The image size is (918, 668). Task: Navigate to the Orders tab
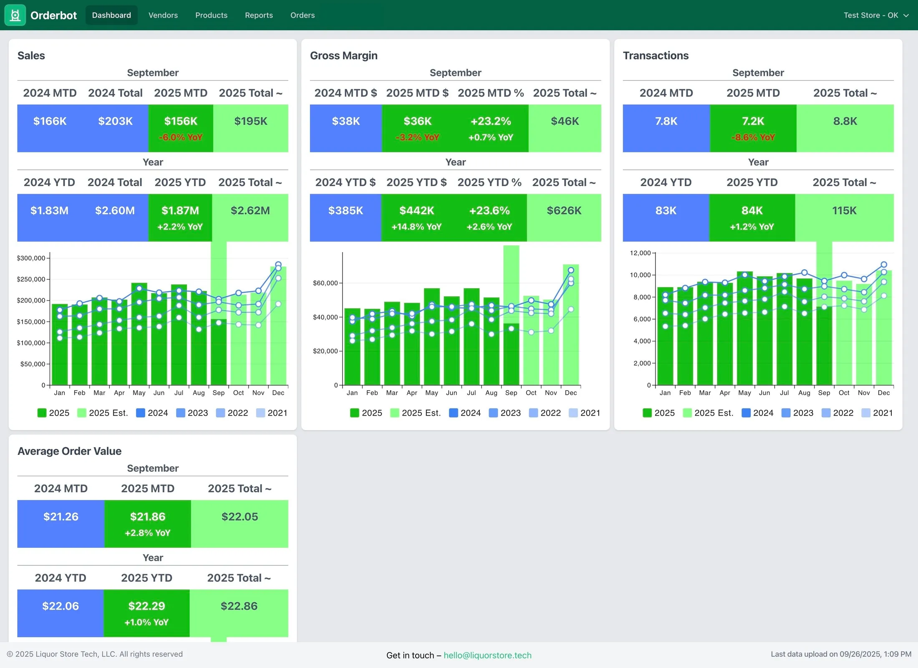303,15
